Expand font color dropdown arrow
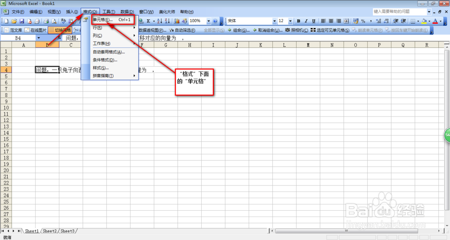The image size is (450, 240). (440, 21)
